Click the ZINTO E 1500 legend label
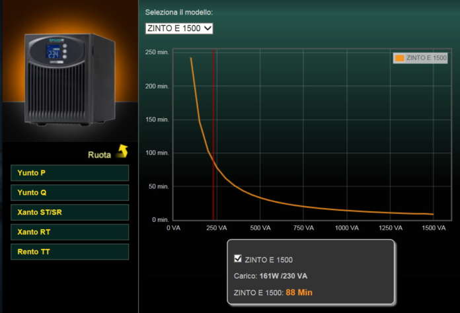Image resolution: width=460 pixels, height=313 pixels. pyautogui.click(x=426, y=58)
